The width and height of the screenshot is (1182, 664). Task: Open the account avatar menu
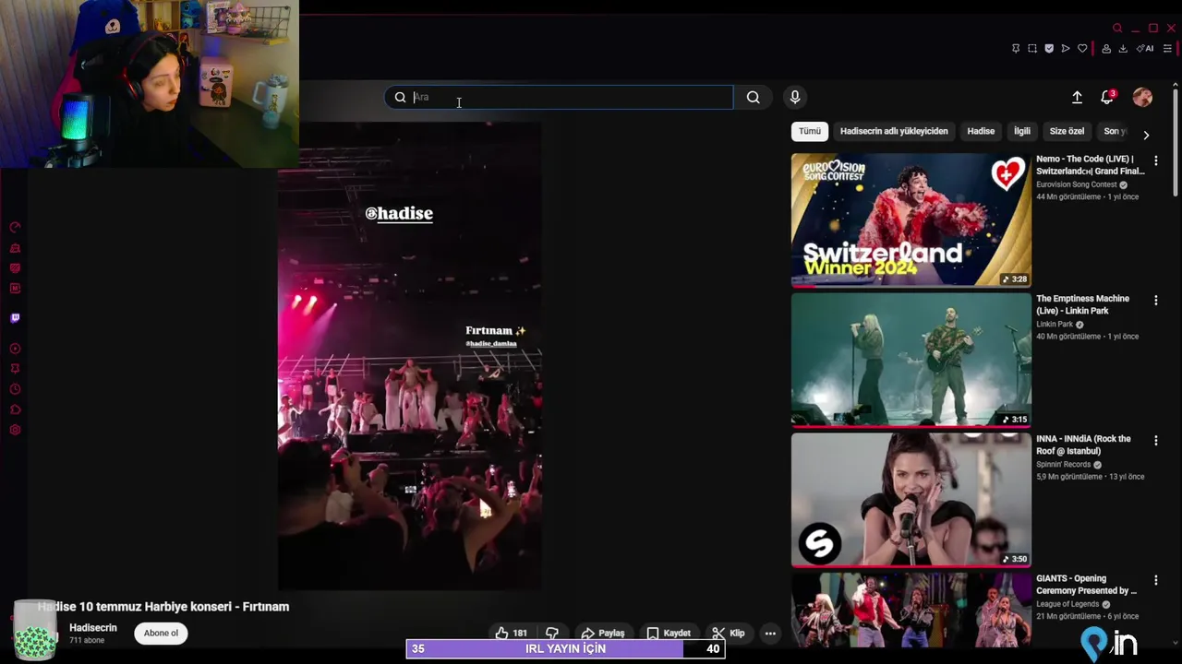(1142, 97)
